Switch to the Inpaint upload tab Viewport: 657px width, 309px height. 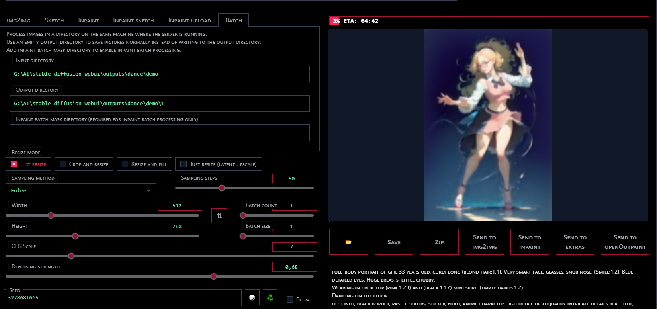coord(190,20)
